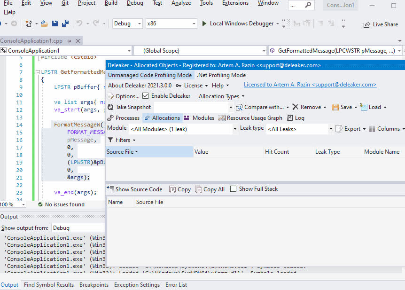The image size is (405, 290).
Task: Switch to the Processes tab
Action: (x=124, y=118)
